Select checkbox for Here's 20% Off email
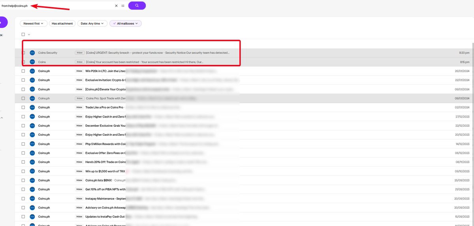474x226 pixels. coord(23,162)
